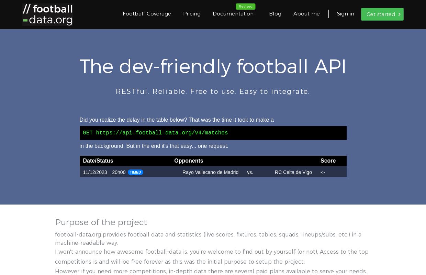Screen dimensions: 426x275
Task: Click RC Celta de Vigo team name
Action: tap(293, 172)
